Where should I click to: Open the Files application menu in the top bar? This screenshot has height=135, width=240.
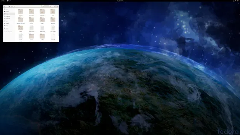pyautogui.click(x=9, y=1)
